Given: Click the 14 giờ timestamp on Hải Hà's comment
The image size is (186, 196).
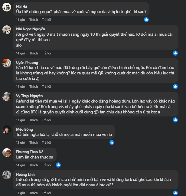Looking at the screenshot, I should [x=21, y=20].
